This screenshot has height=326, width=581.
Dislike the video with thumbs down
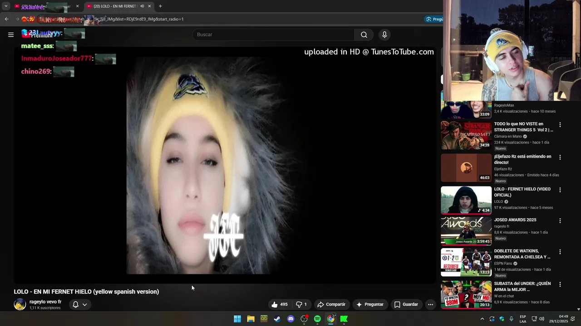301,304
